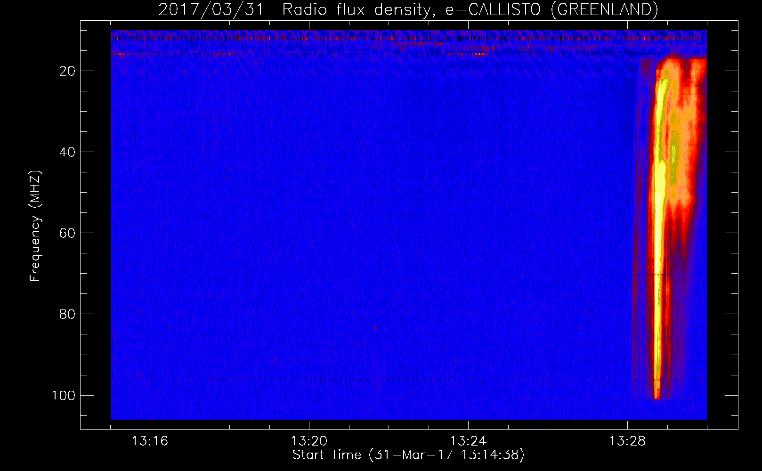Click the 100 MHz frequency tick label
This screenshot has height=471, width=762.
pos(64,395)
